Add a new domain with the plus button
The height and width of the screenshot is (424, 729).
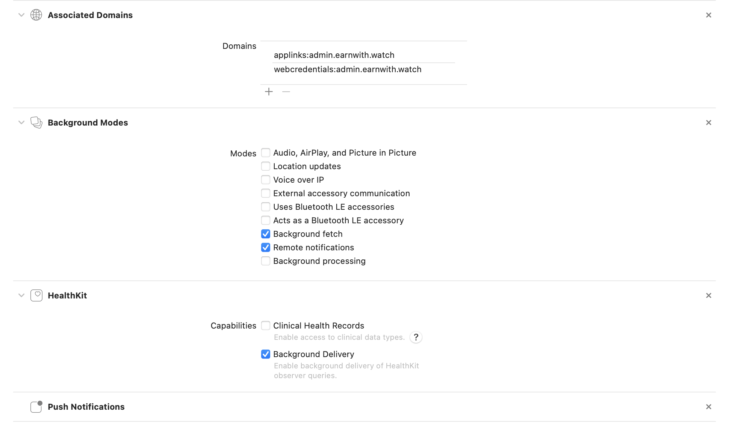(x=269, y=91)
